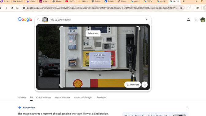Select the uploaded image thumbnail in search box
The image size is (206, 116).
coord(45,20)
